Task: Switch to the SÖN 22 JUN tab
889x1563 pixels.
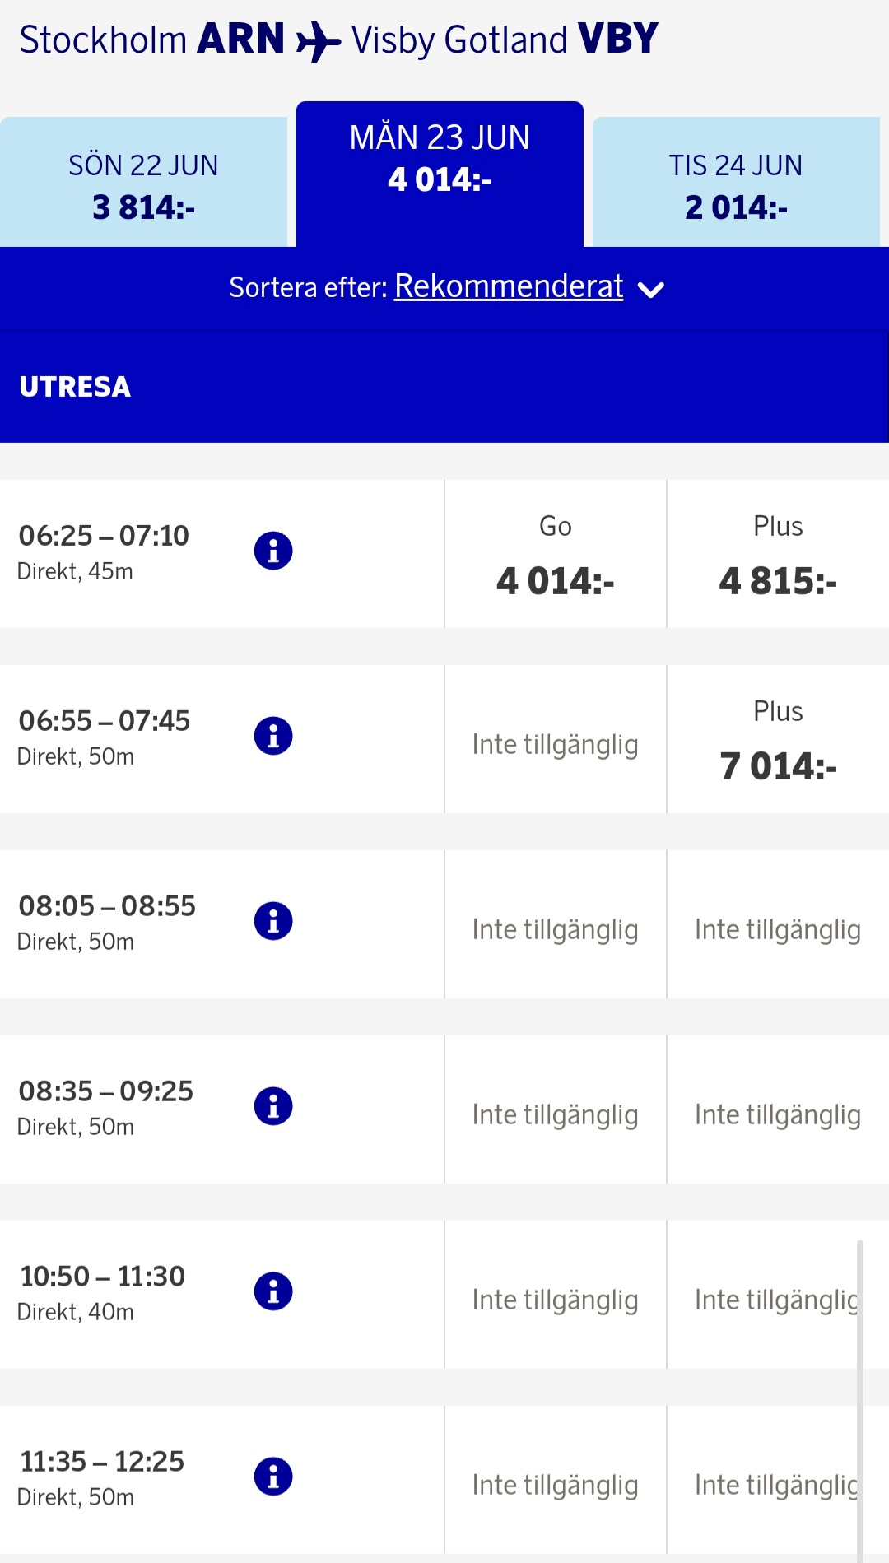Action: pos(143,185)
